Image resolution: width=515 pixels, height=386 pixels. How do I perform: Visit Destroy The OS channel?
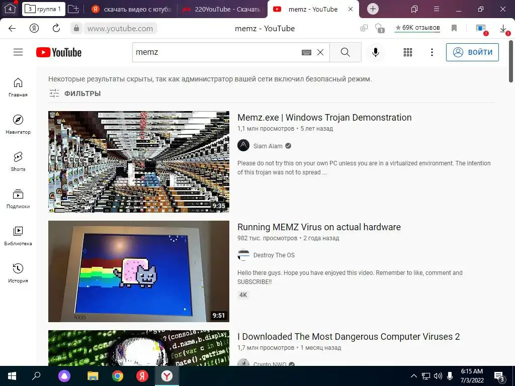pos(274,255)
